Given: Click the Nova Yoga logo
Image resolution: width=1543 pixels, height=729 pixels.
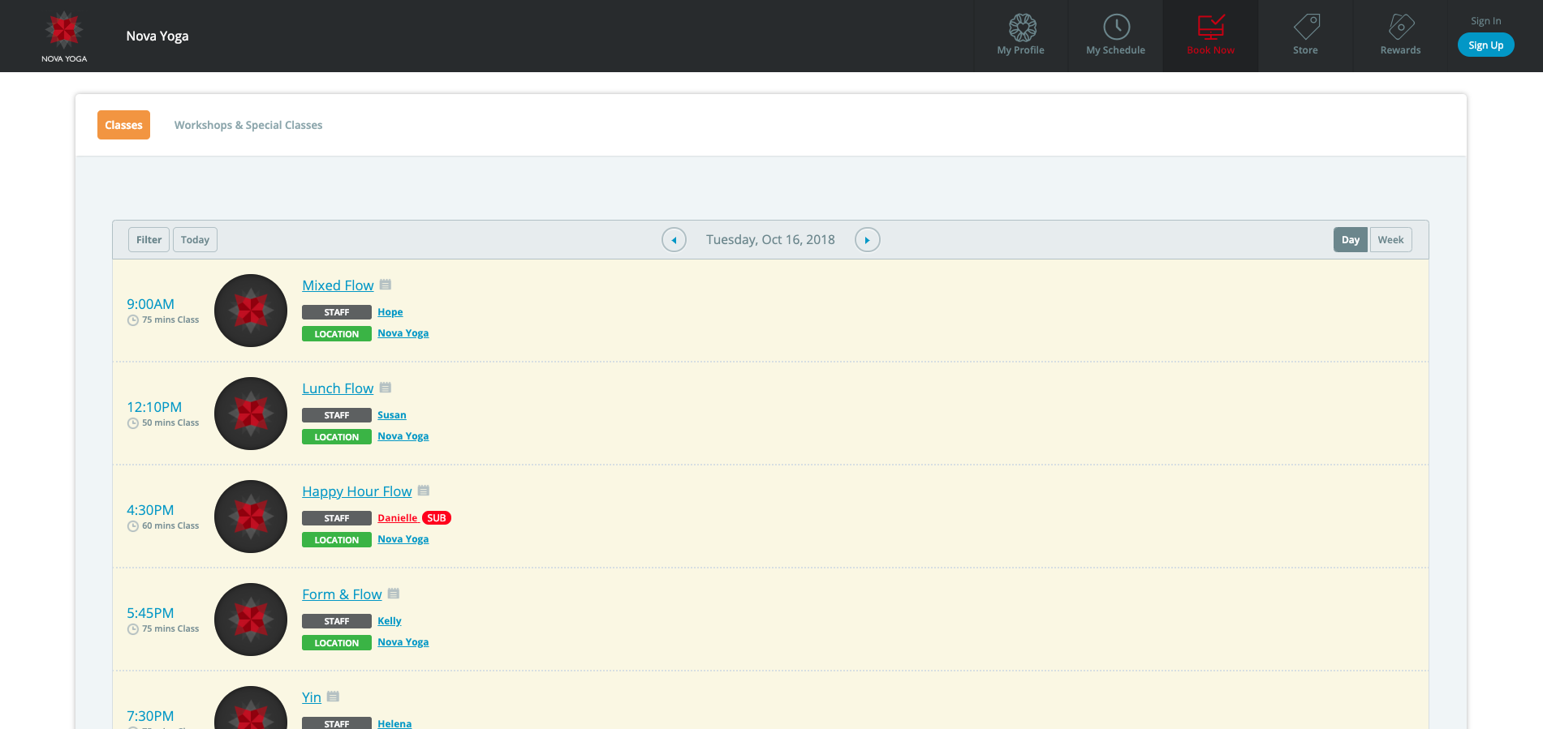Looking at the screenshot, I should (64, 36).
